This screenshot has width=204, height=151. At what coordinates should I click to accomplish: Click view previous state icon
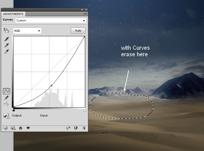coord(68,128)
